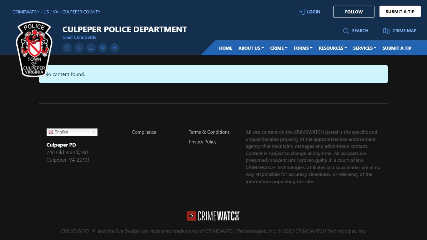Expand the Crime menu

pyautogui.click(x=279, y=48)
